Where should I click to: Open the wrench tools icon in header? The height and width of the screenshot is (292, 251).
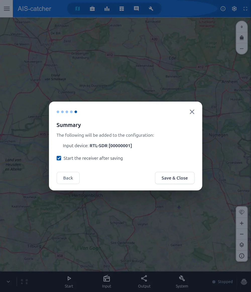[151, 9]
